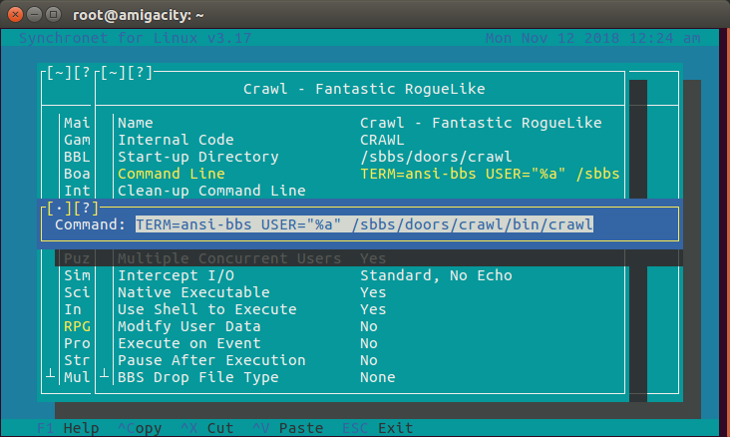Click ^C Copy in bottom status bar
Screen dimensions: 730x437
[x=140, y=428]
